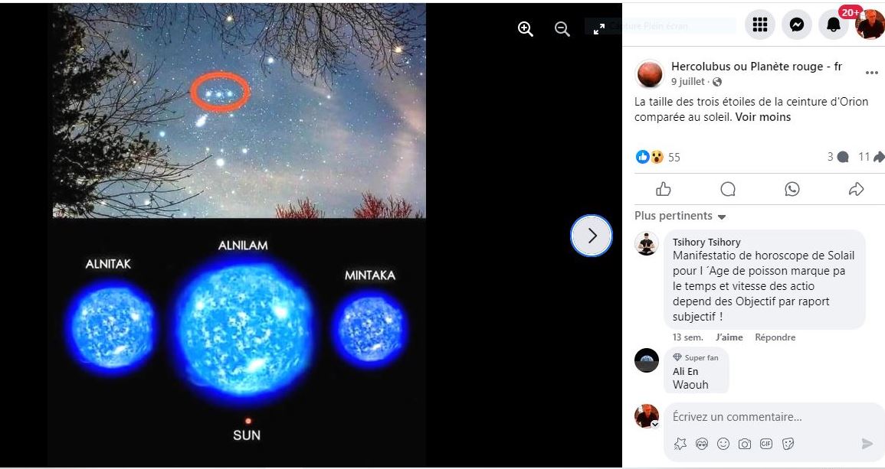Open Messenger chats
The height and width of the screenshot is (469, 885).
(796, 24)
